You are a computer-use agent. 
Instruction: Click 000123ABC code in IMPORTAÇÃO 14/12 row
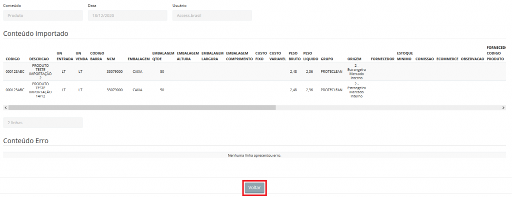point(15,90)
